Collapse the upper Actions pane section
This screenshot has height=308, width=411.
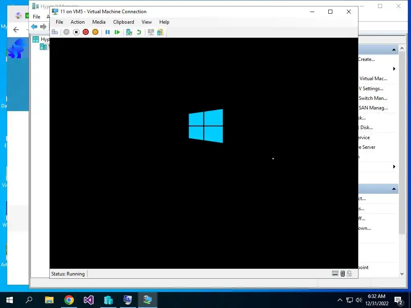click(x=394, y=49)
